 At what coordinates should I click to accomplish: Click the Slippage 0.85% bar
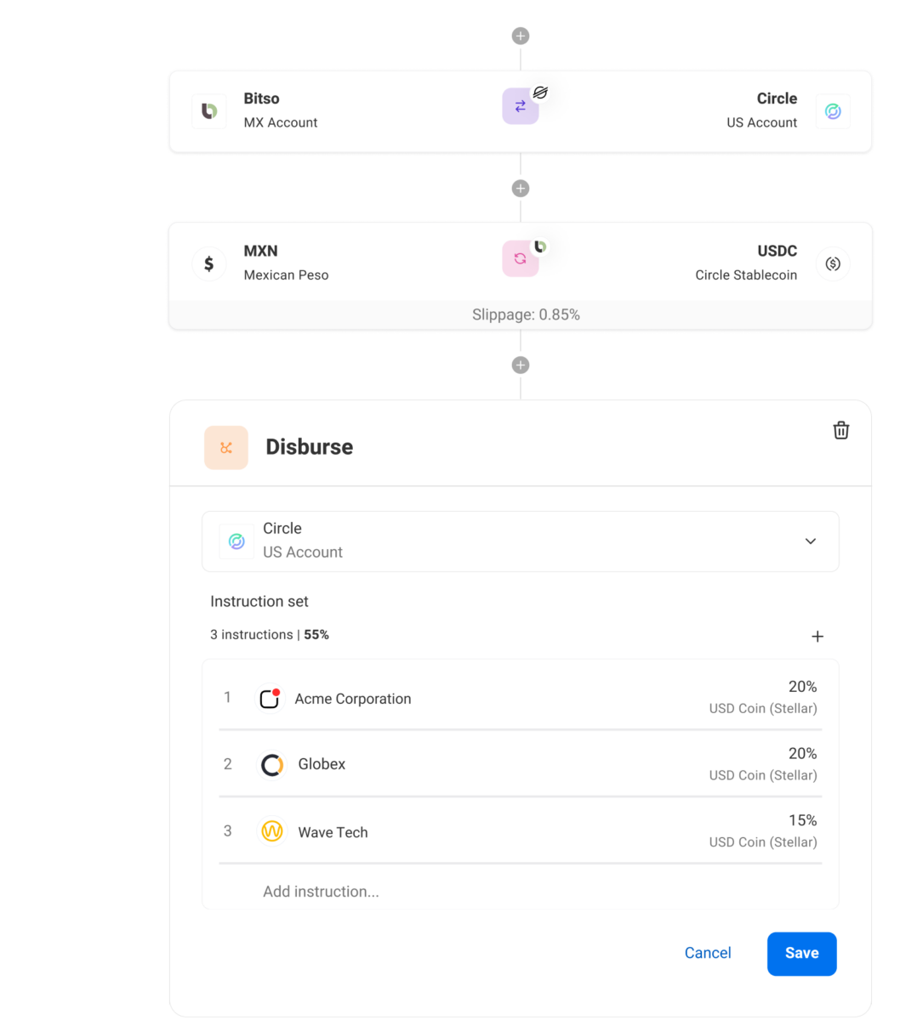click(x=521, y=314)
